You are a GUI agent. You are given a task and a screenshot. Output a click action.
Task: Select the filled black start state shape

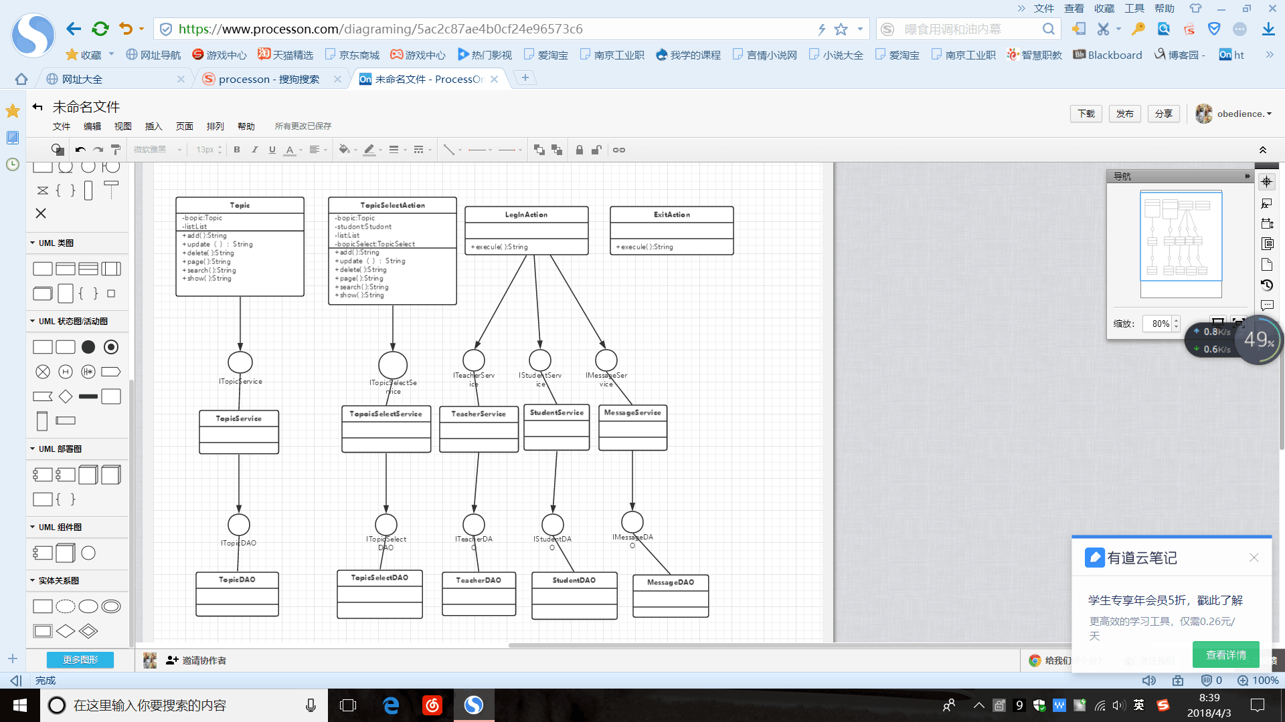click(x=88, y=347)
